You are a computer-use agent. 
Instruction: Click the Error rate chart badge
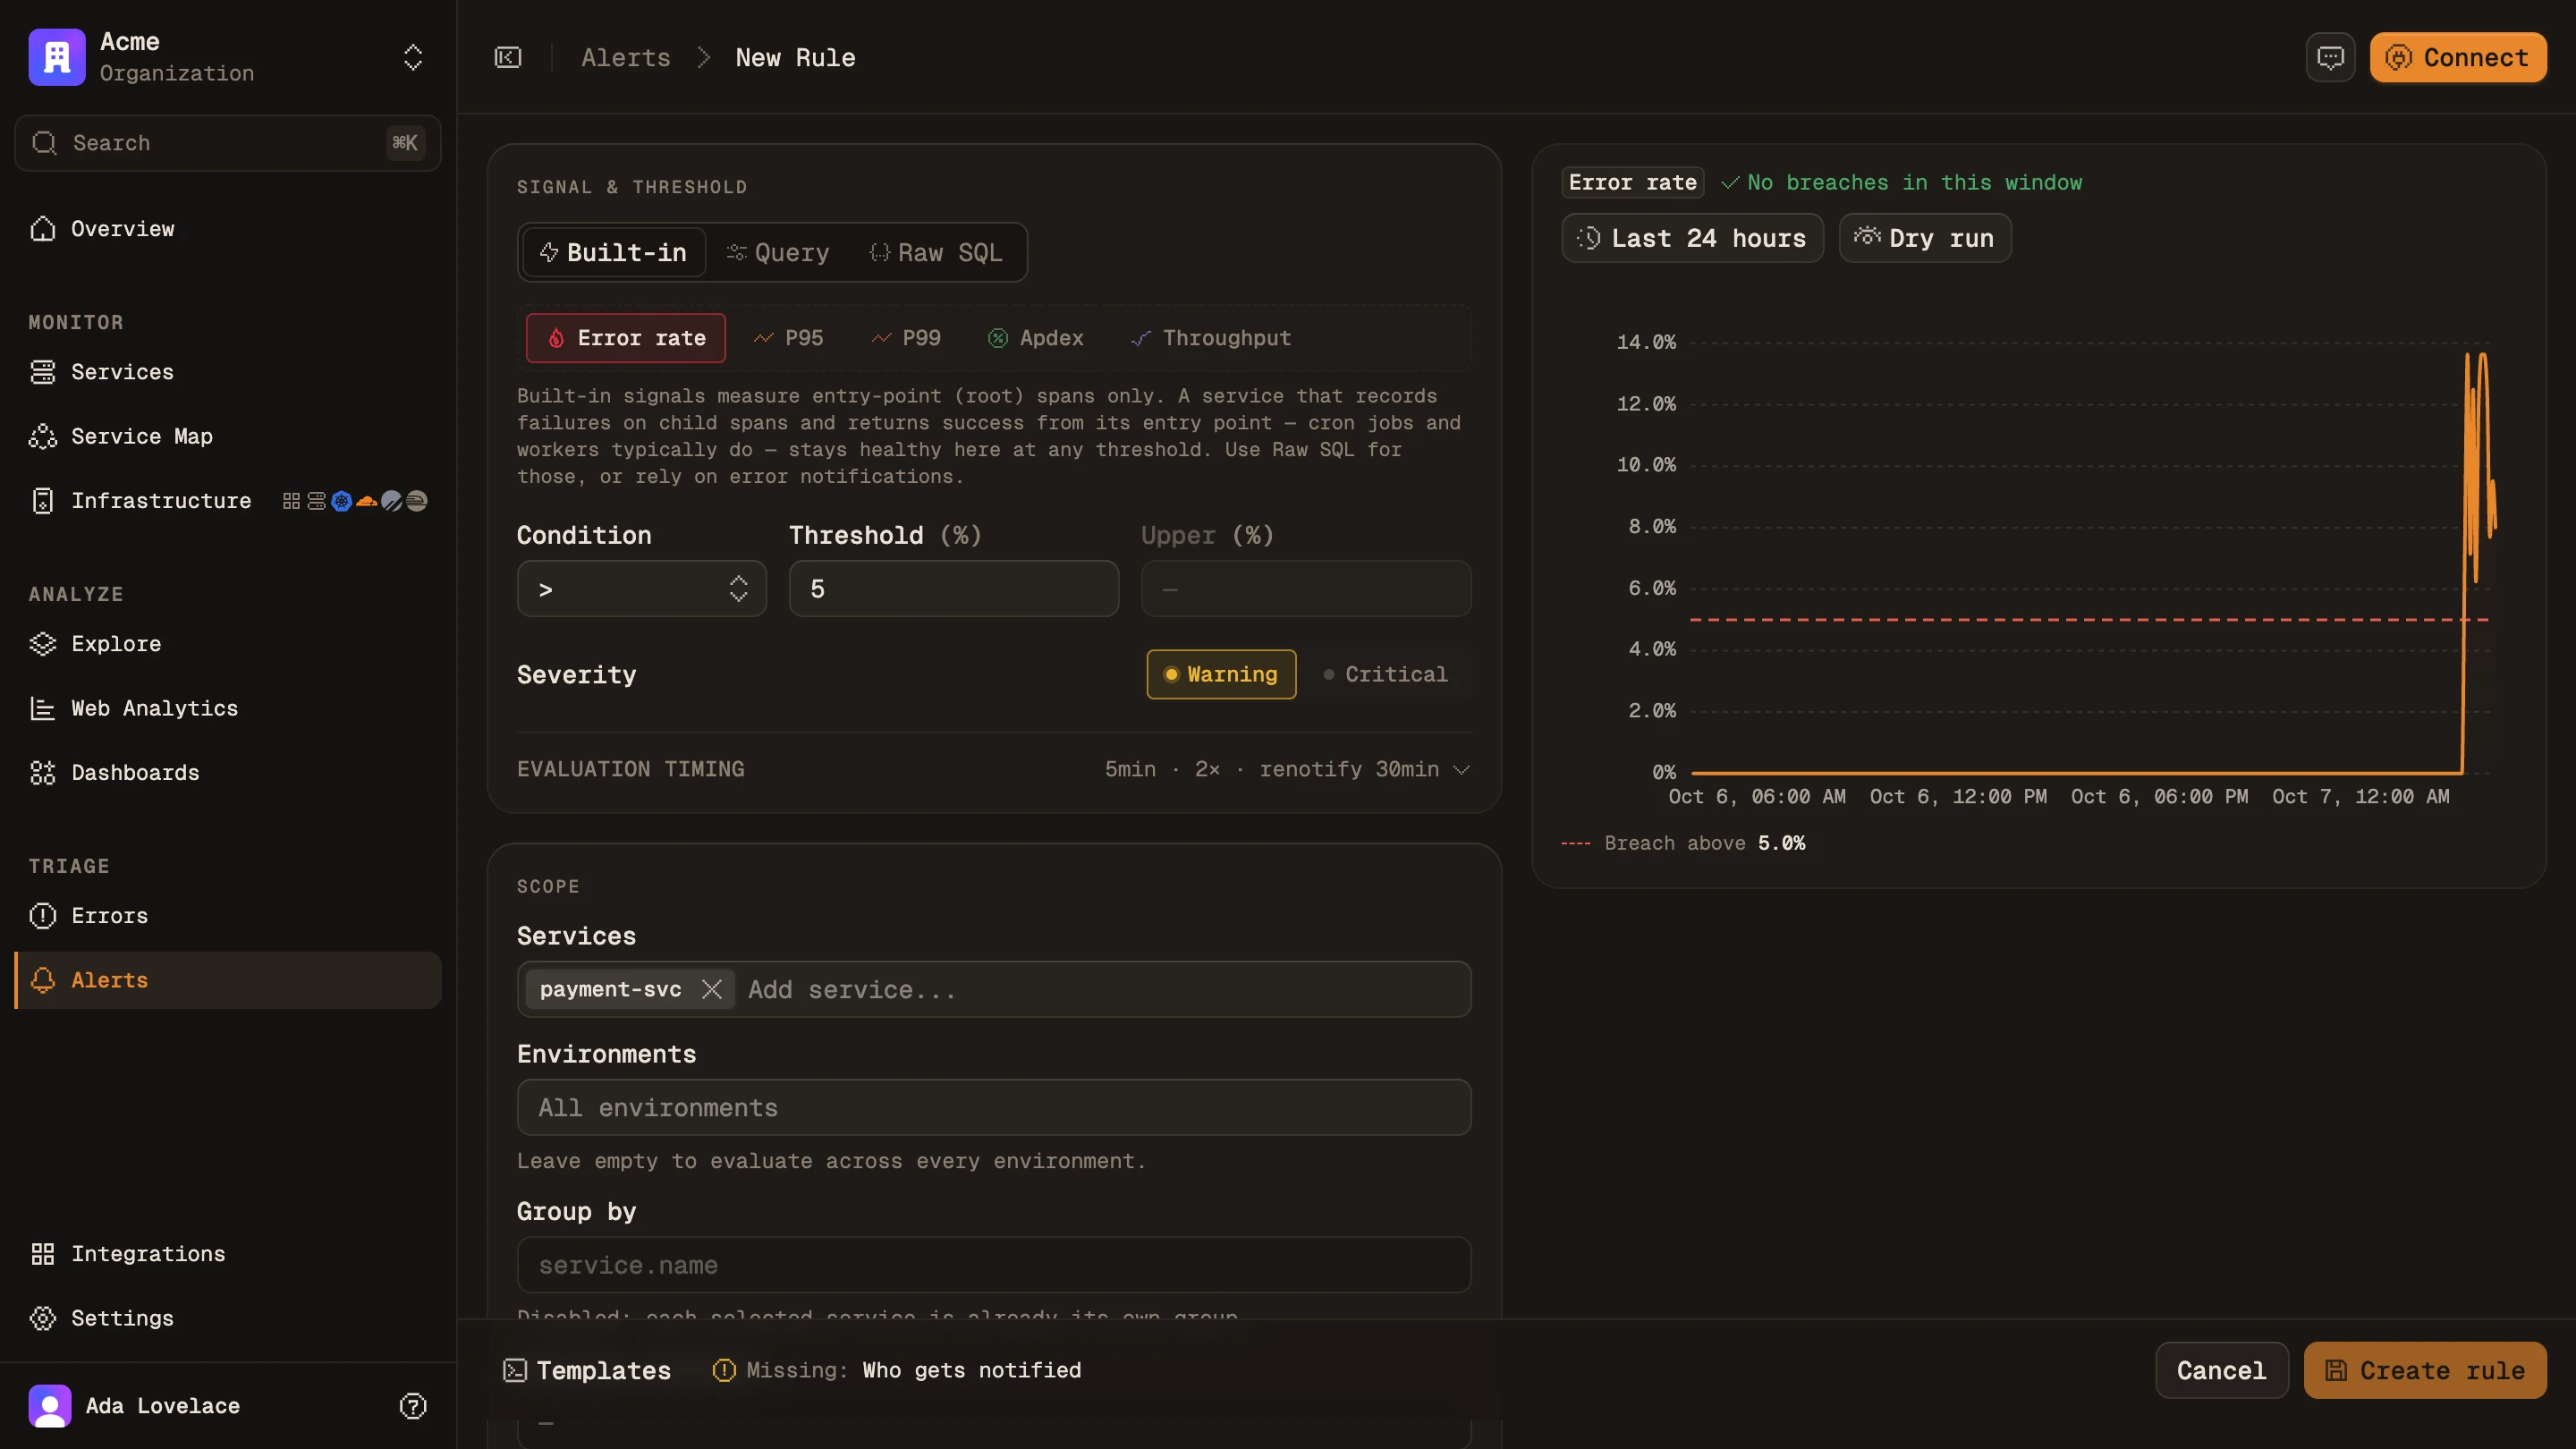pyautogui.click(x=1633, y=182)
